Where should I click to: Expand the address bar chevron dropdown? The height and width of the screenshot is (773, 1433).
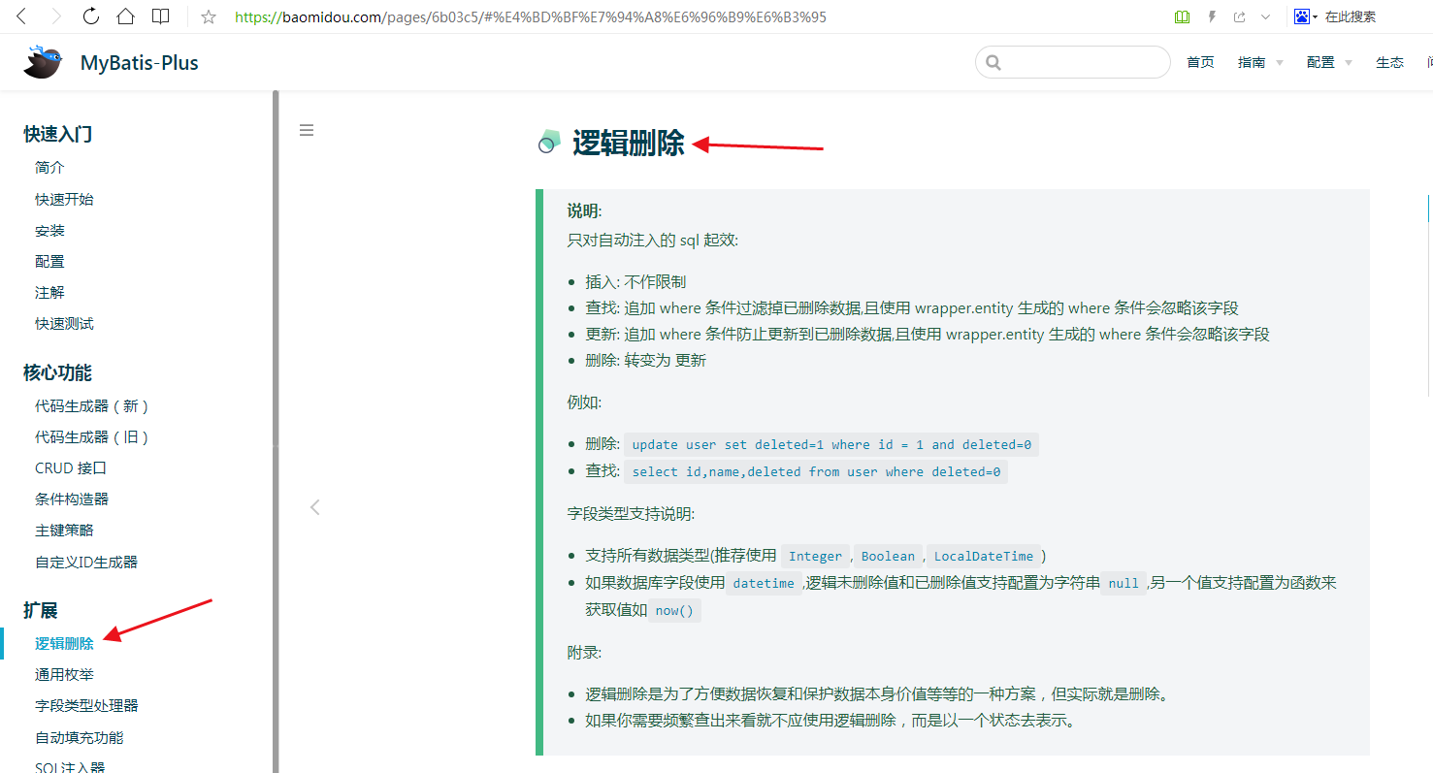tap(1265, 16)
